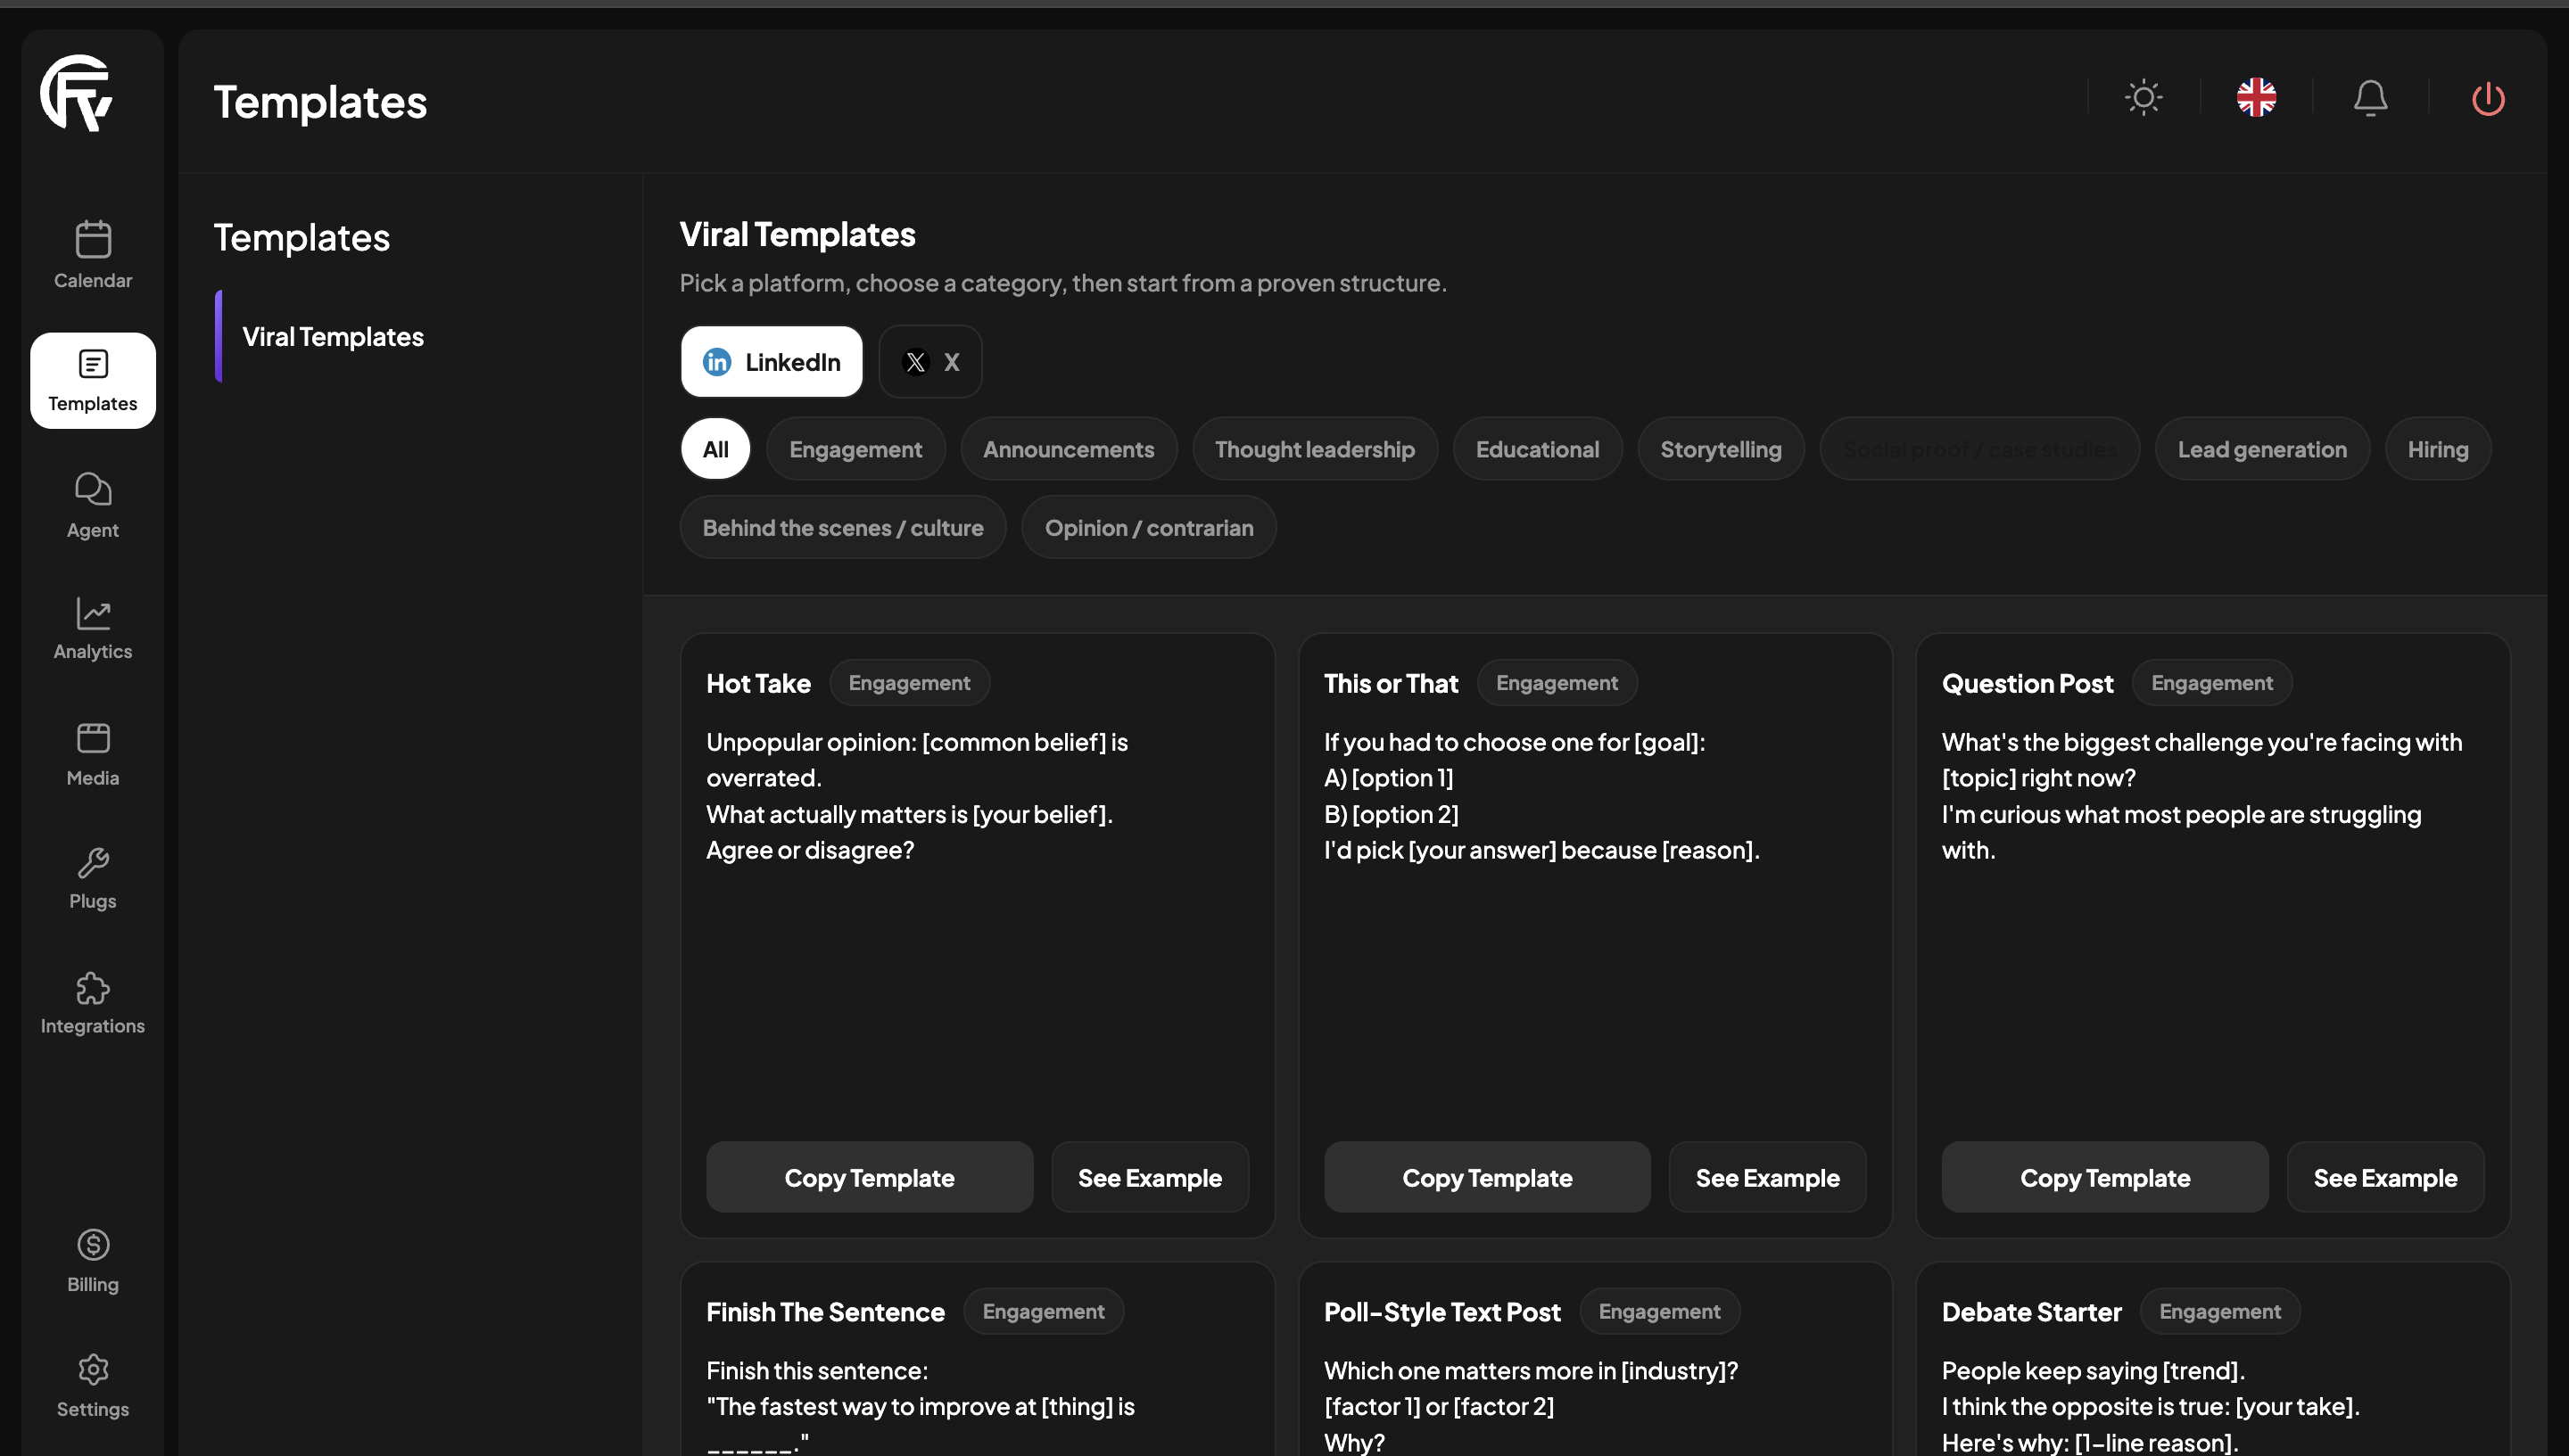2569x1456 pixels.
Task: Click Engagement tag on Question Post card
Action: point(2212,683)
